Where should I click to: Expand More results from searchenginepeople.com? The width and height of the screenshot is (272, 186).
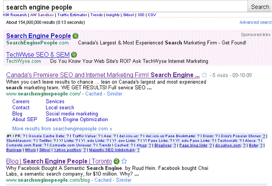tap(62, 129)
